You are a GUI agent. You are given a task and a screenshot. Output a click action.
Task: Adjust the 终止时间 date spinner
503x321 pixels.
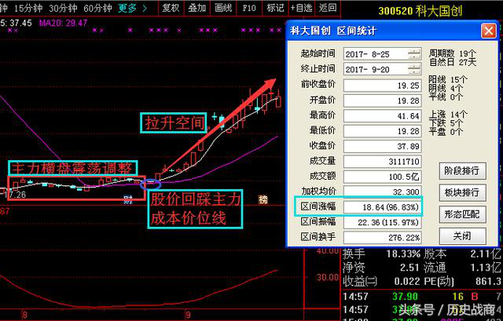(x=414, y=69)
